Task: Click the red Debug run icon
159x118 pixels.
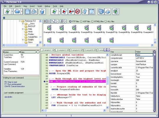Action: [64, 11]
